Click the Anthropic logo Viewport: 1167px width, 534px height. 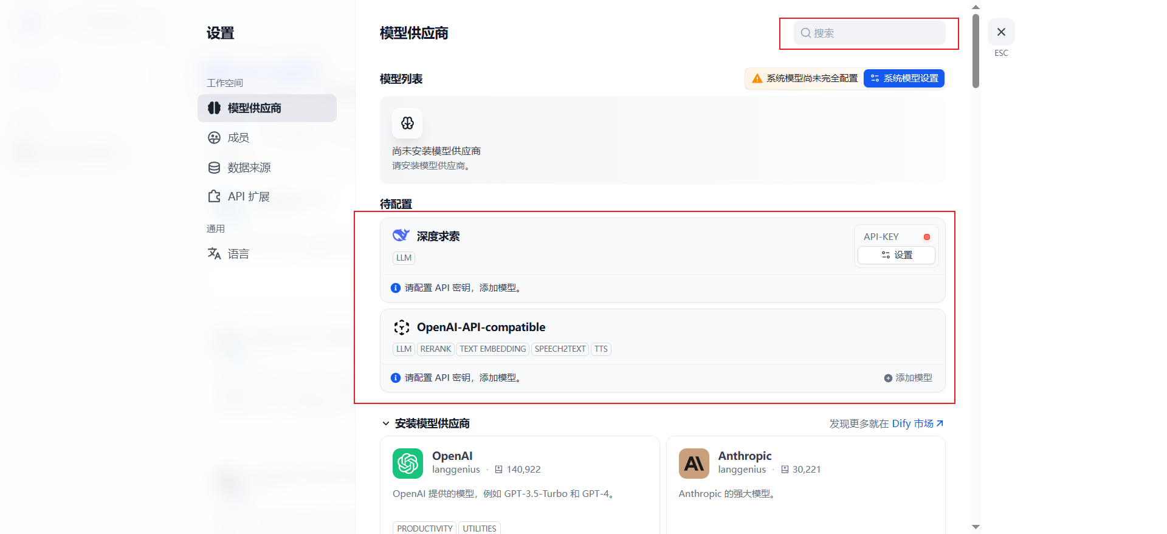[x=694, y=464]
